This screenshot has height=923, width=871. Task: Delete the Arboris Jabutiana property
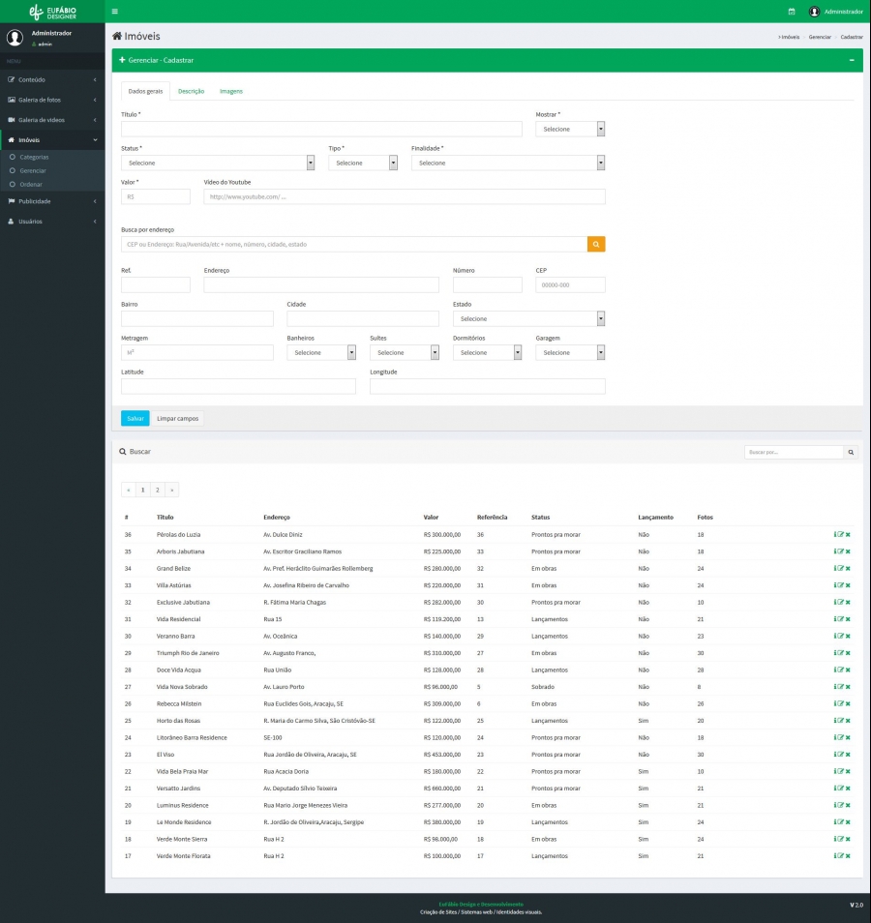[848, 551]
